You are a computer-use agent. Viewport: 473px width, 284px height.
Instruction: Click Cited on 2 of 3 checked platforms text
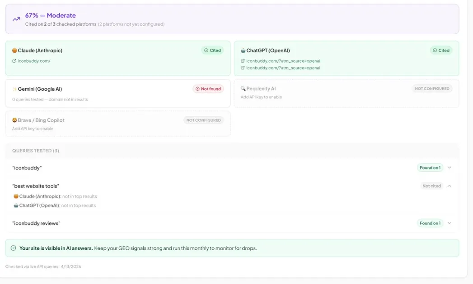(x=61, y=24)
